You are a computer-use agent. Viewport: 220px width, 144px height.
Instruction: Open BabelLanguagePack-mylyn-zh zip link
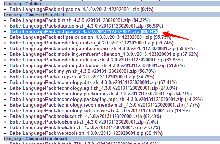[82, 71]
